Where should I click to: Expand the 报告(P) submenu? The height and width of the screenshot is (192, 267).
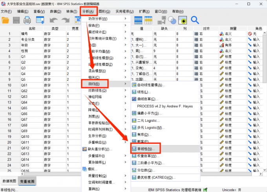(x=125, y=25)
